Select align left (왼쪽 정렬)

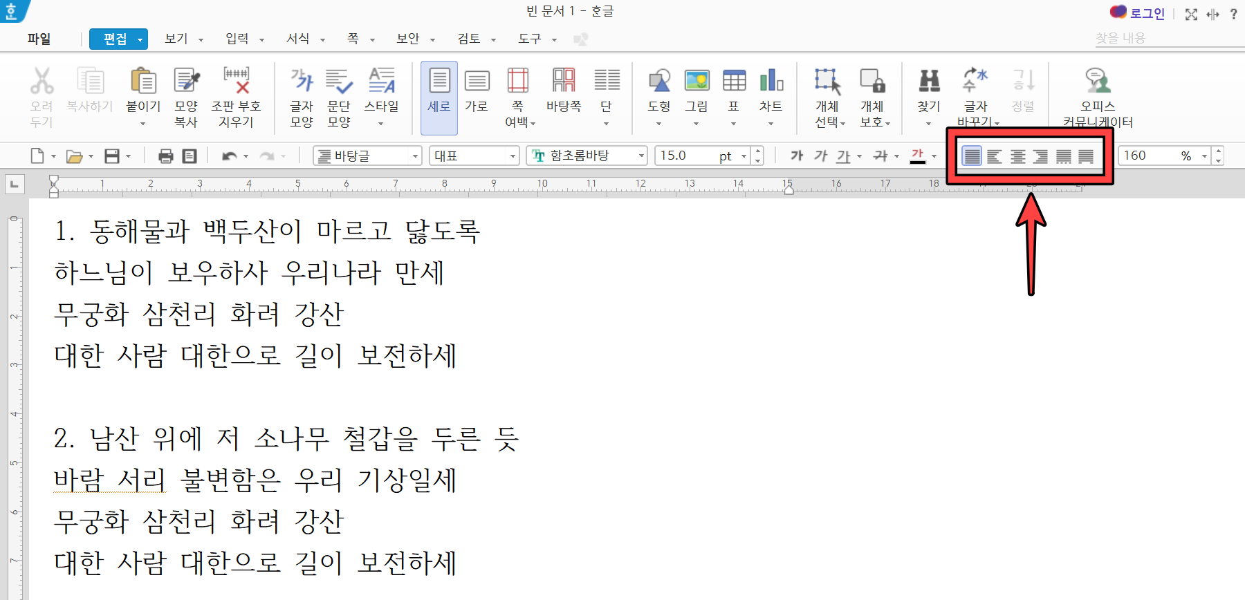[995, 156]
